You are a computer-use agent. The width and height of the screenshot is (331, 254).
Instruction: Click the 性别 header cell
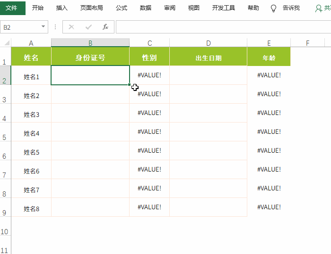[x=149, y=57]
